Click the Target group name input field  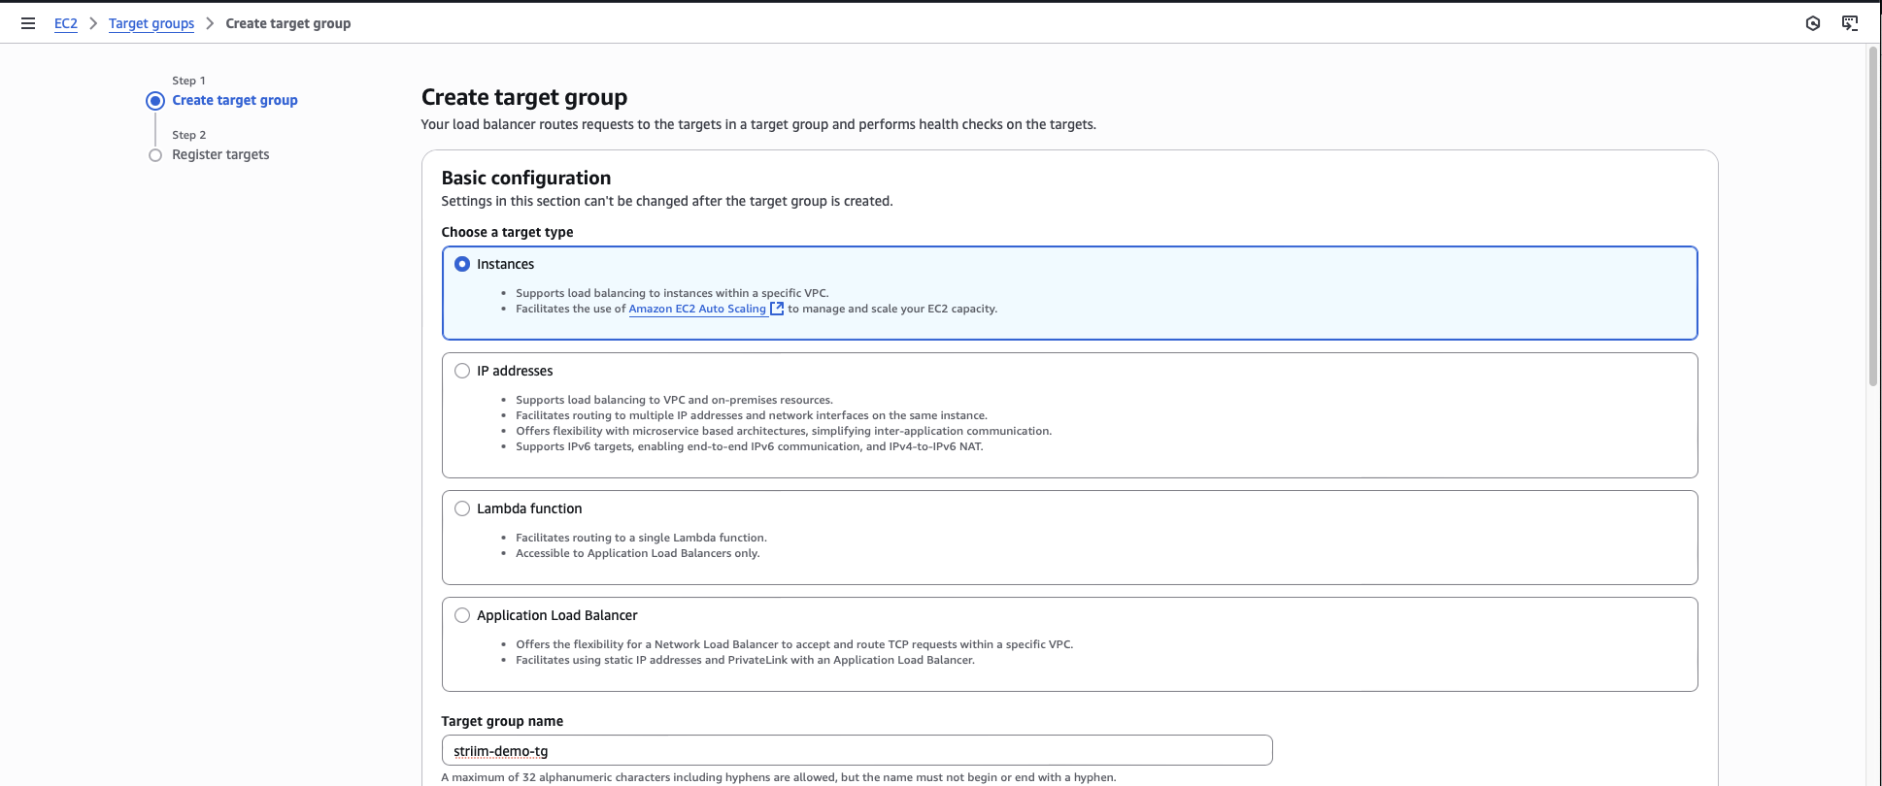click(x=857, y=750)
